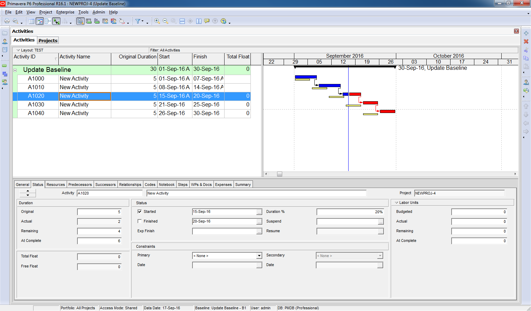Image resolution: width=531 pixels, height=311 pixels.
Task: Click the Remaining duration input field
Action: coord(99,231)
